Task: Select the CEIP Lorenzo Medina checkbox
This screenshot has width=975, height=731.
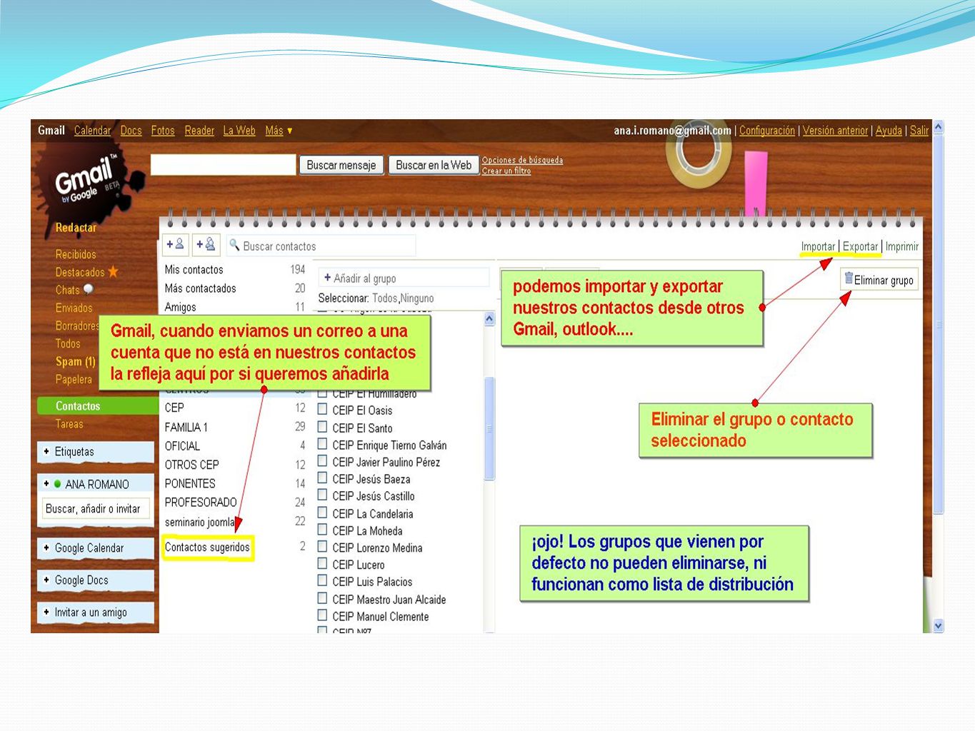Action: (323, 547)
